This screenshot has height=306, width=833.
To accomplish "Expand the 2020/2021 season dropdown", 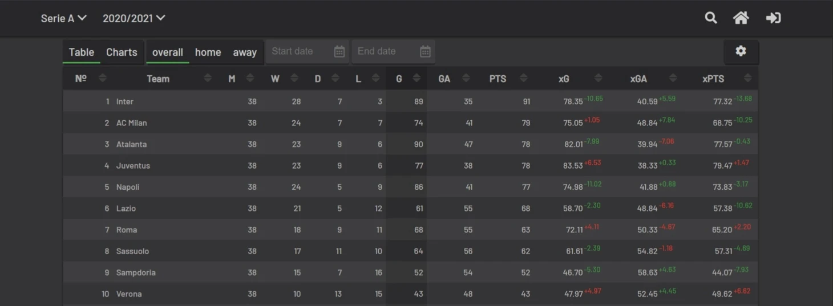I will [x=134, y=18].
